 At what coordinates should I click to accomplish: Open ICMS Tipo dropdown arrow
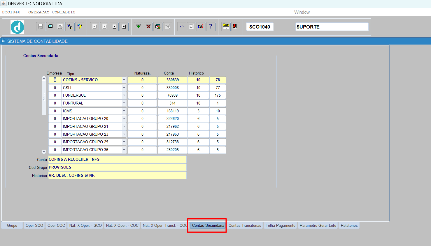tap(124, 111)
